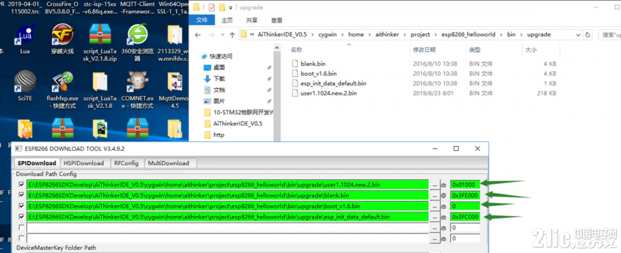Select the blank.bin file icon
The image size is (621, 253).
pyautogui.click(x=294, y=64)
